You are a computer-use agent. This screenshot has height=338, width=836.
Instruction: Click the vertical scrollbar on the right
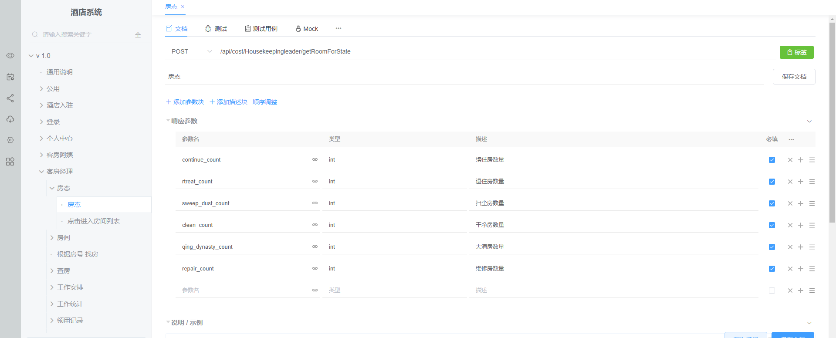tap(832, 122)
